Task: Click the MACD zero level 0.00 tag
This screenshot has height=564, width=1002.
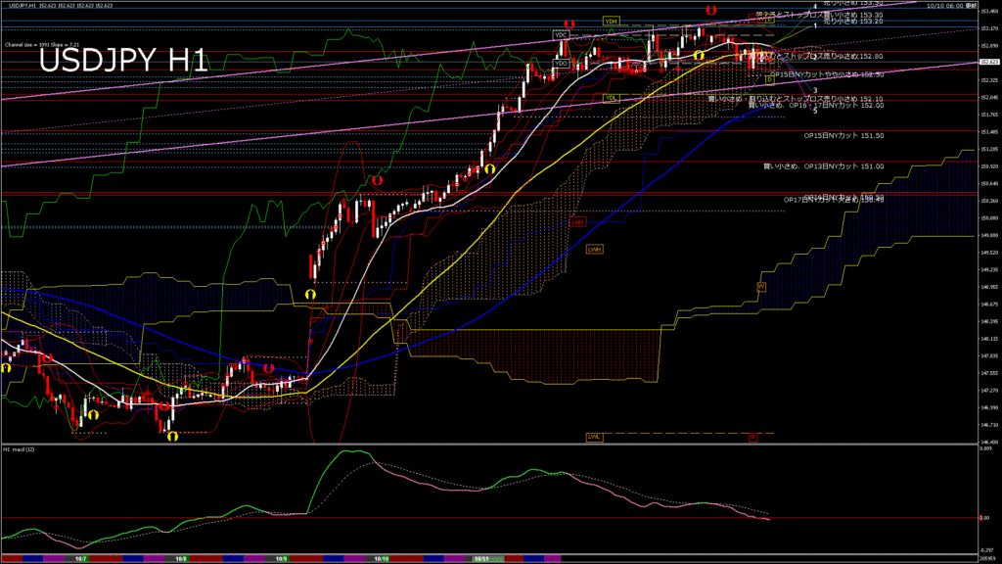Action: [x=988, y=518]
